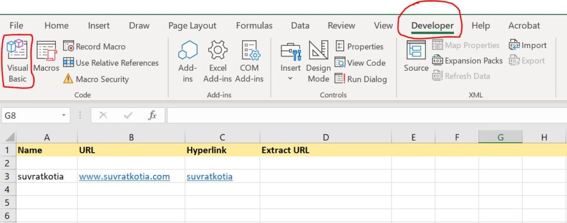The image size is (567, 223).
Task: Click the www.suvratkotia.com link in B3
Action: (x=125, y=177)
